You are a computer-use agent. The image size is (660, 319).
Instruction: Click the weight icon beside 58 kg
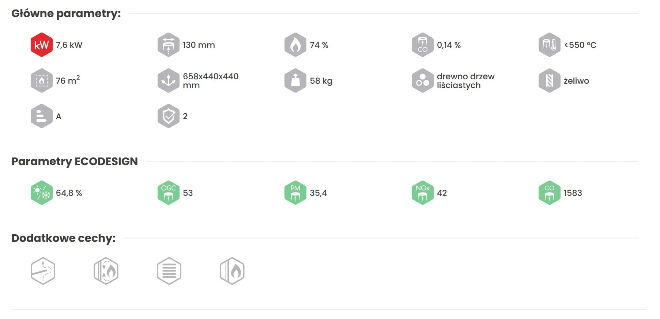[x=295, y=80]
